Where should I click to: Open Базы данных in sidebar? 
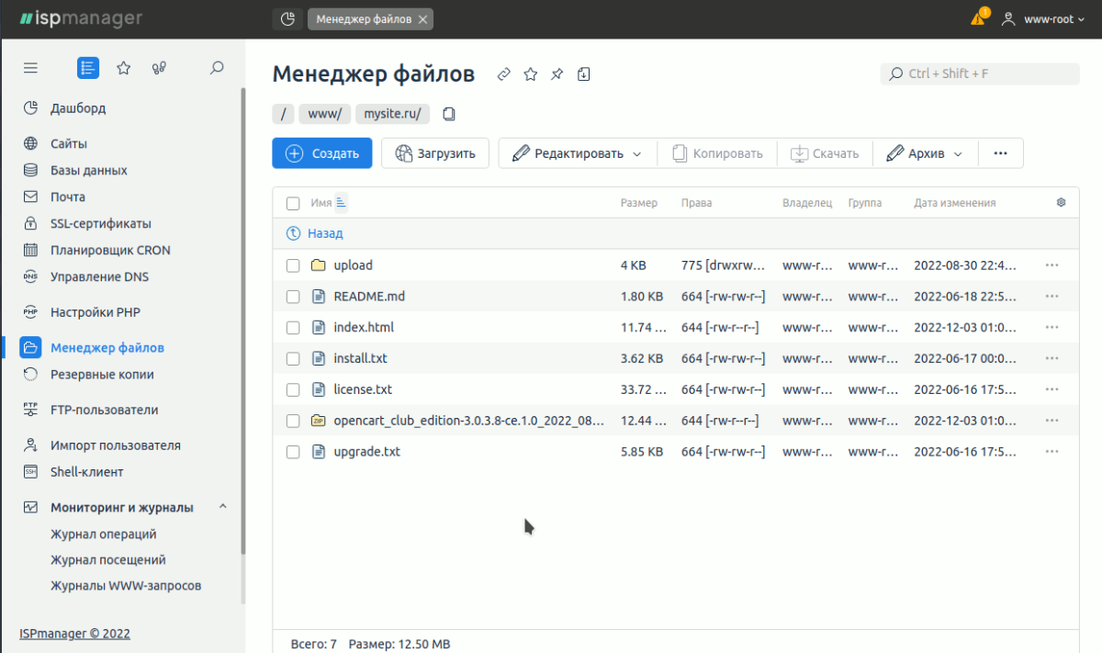click(x=88, y=171)
